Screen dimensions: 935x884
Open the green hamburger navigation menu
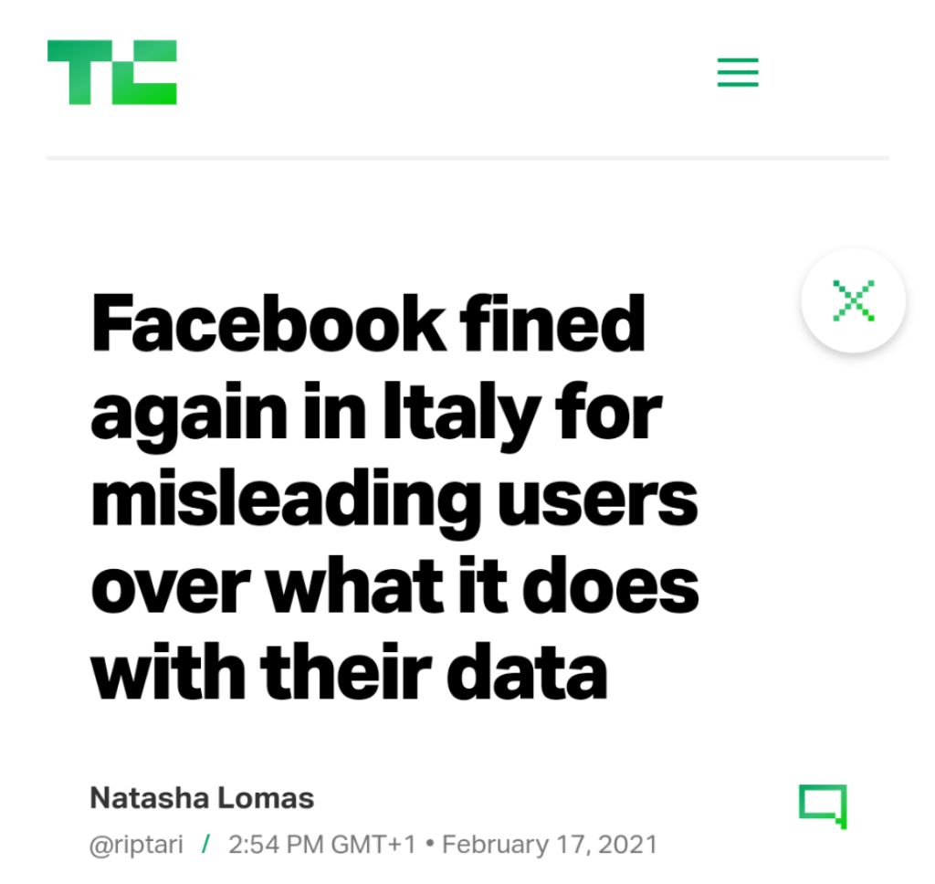[x=738, y=72]
